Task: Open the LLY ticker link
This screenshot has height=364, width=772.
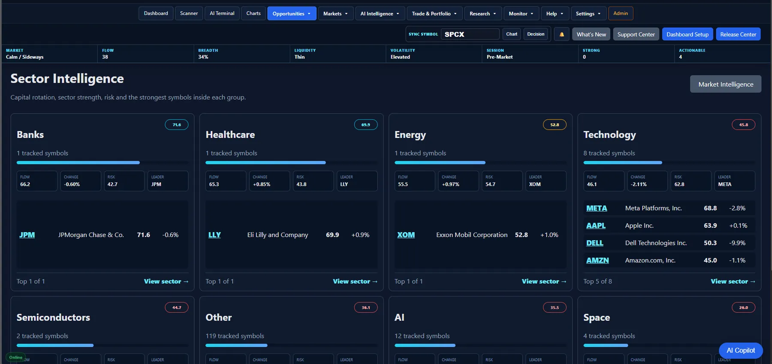Action: pos(214,235)
